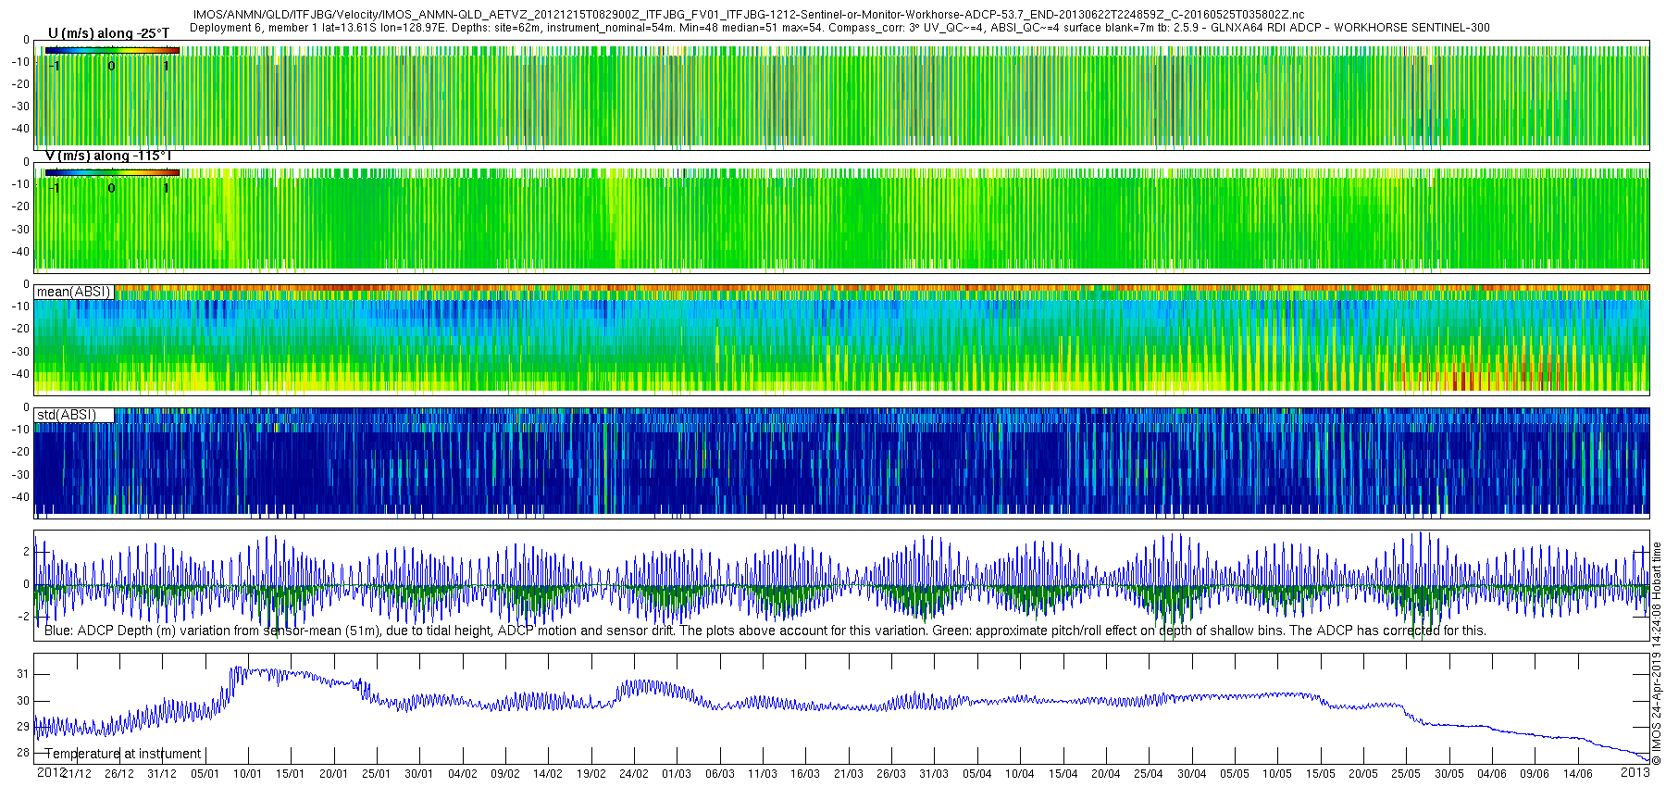Screen dimensions: 1666x787
Task: Click the '-30' depth tick in V panel
Action: [20, 229]
